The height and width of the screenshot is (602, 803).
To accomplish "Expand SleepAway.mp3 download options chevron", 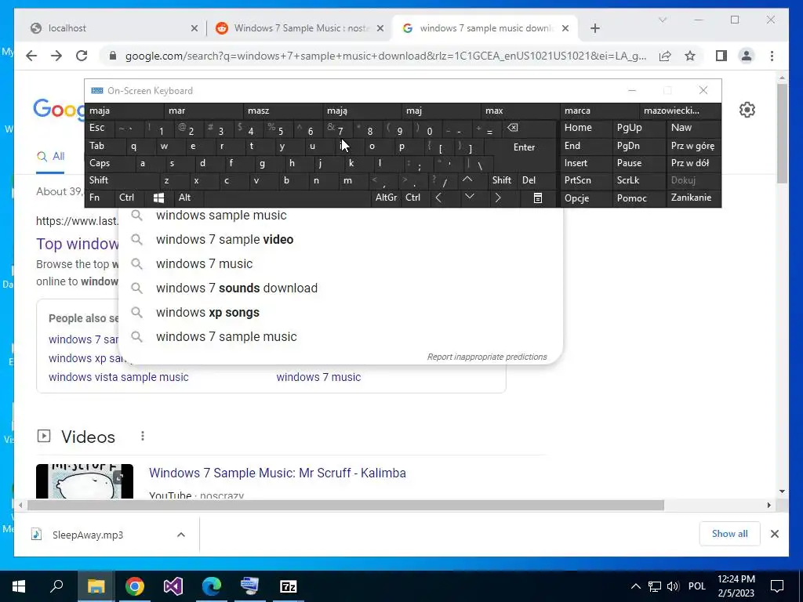I will coord(181,535).
